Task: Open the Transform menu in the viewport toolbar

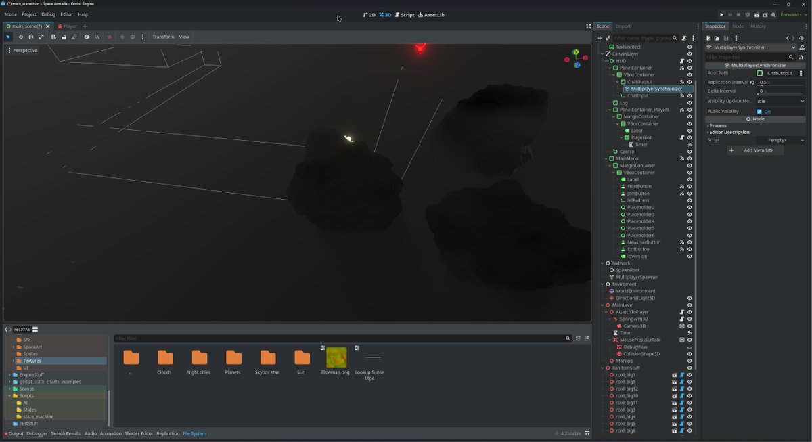Action: [x=162, y=37]
